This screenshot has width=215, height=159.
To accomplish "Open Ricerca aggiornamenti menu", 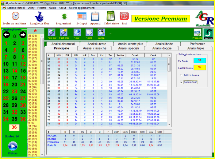I will tap(82, 8).
